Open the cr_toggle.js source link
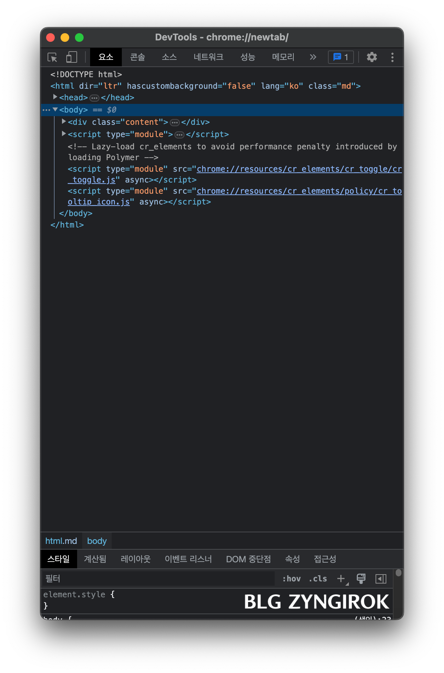The height and width of the screenshot is (673, 444). (235, 174)
